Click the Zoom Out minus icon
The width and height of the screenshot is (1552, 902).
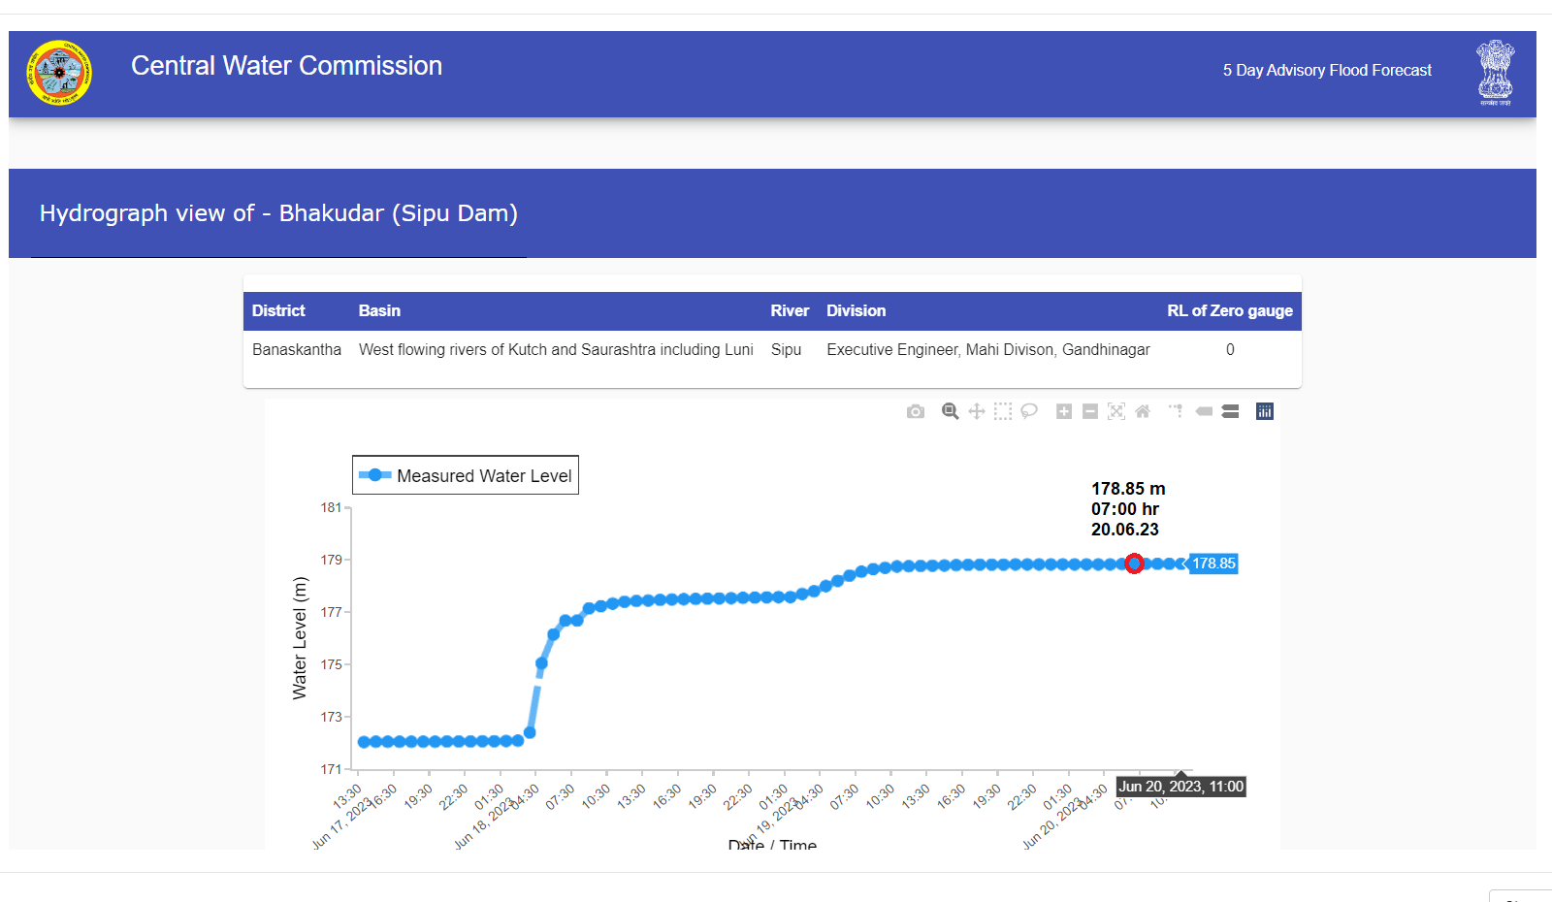tap(1090, 412)
